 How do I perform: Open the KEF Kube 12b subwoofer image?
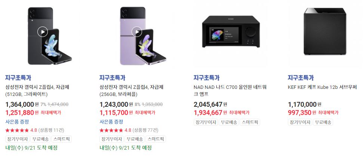pyautogui.click(x=325, y=32)
